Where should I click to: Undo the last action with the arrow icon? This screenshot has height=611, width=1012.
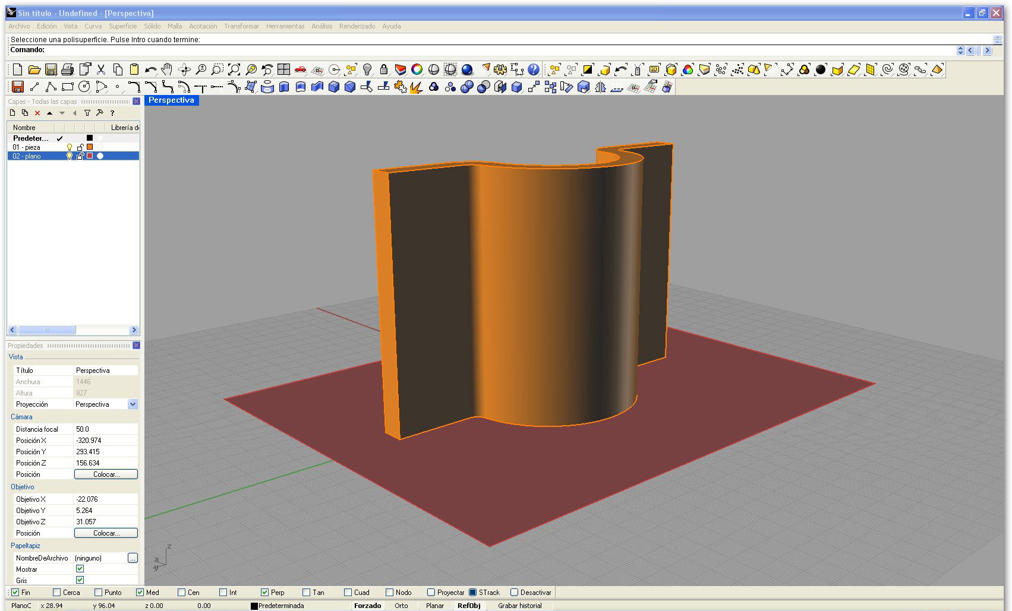point(151,69)
